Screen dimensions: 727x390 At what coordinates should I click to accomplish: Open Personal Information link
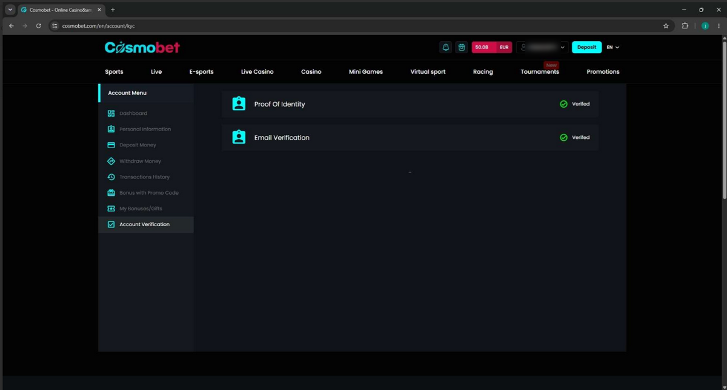click(146, 129)
